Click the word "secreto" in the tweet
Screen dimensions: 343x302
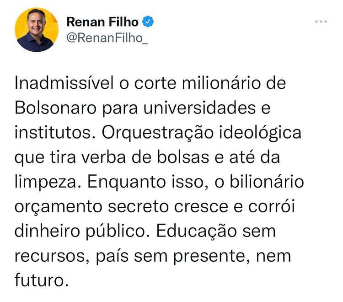138,206
